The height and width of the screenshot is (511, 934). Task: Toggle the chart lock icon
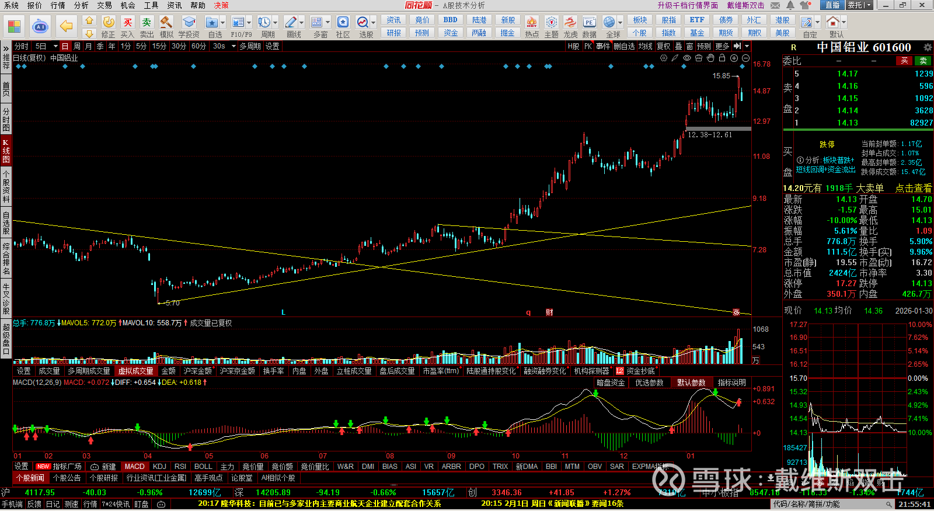pyautogui.click(x=722, y=58)
